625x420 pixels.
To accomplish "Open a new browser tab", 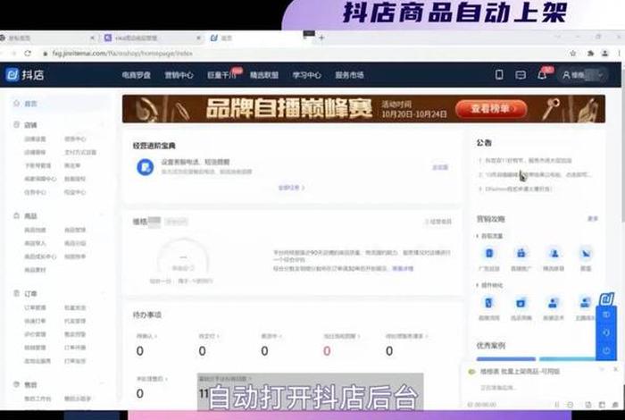I will [321, 38].
